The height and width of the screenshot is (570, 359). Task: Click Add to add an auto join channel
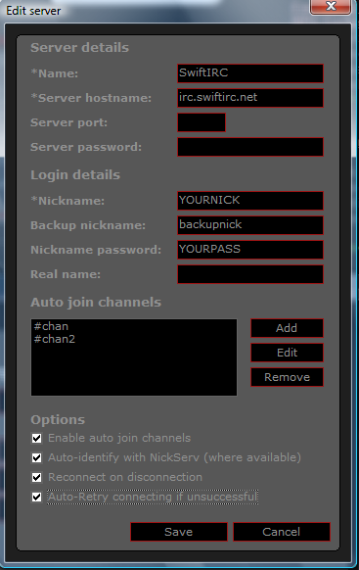tap(287, 328)
